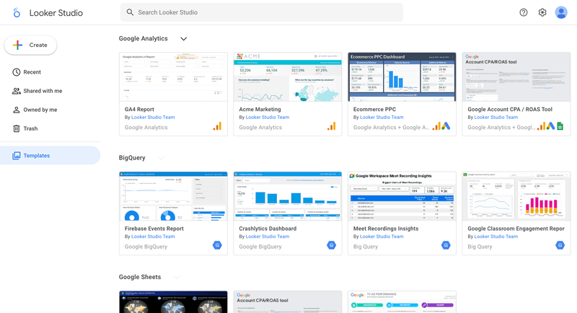Click the Create button

(30, 45)
